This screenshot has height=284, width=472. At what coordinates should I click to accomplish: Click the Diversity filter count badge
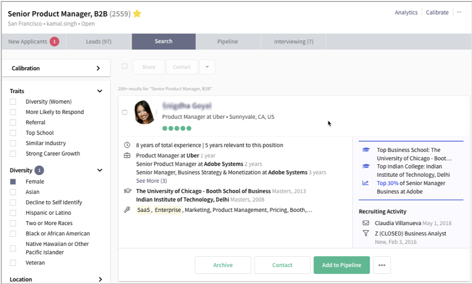39,170
